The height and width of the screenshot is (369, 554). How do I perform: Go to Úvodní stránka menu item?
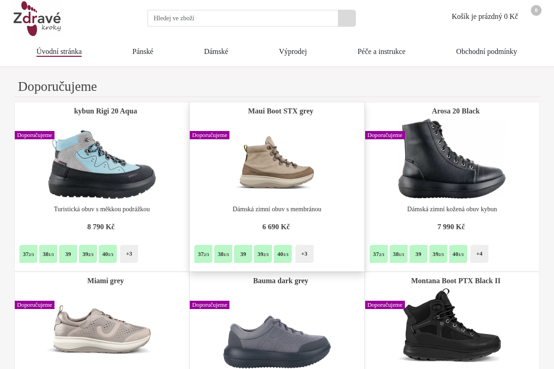point(59,52)
